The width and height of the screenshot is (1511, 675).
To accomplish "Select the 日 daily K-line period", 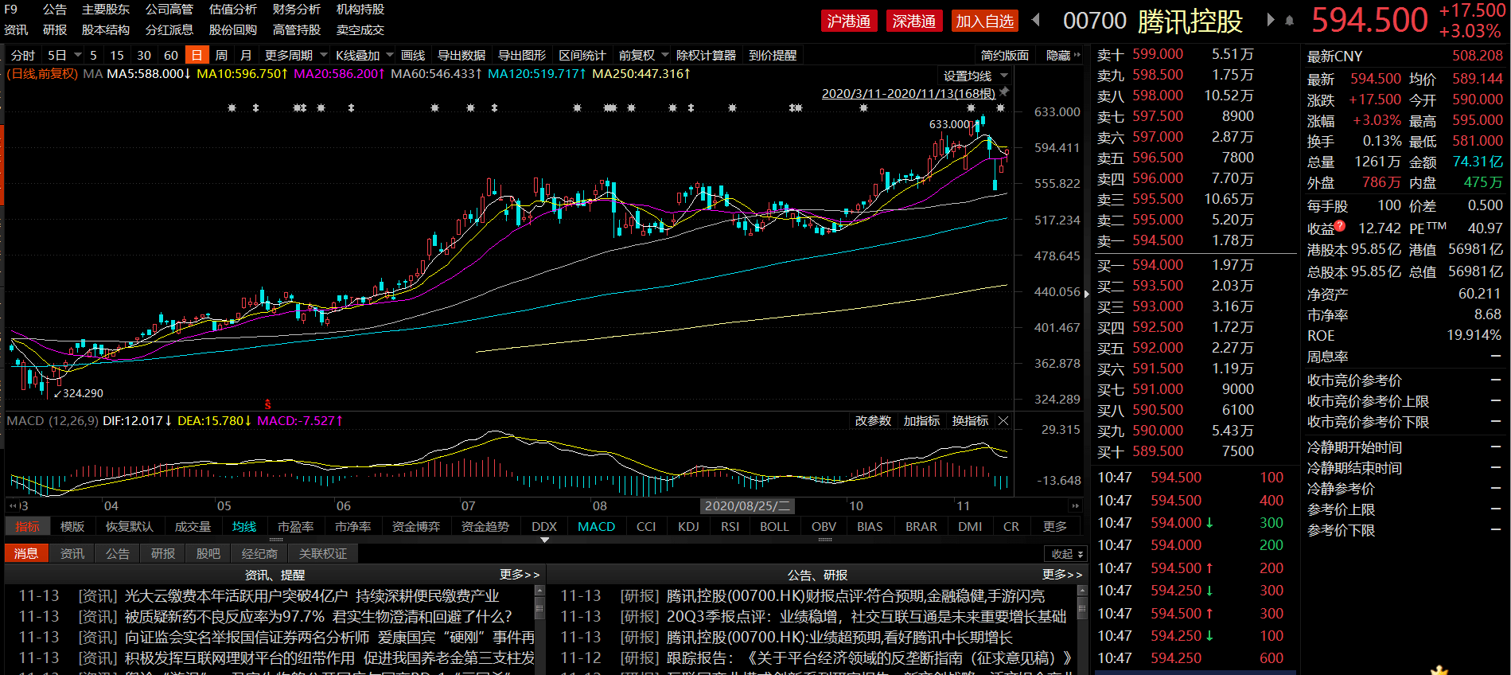I will [x=197, y=55].
